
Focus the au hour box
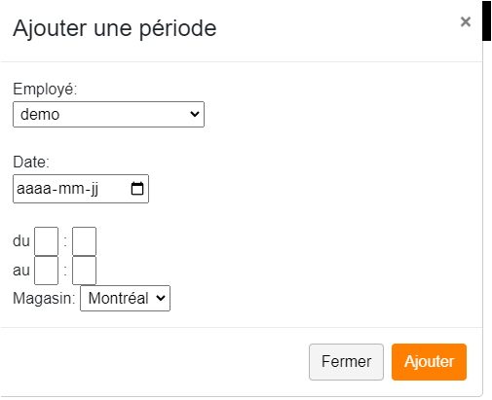click(x=47, y=271)
